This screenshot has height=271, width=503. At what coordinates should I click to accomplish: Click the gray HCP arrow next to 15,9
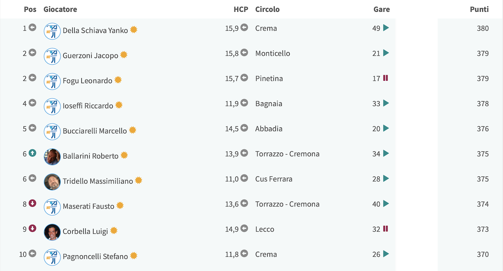click(x=244, y=28)
